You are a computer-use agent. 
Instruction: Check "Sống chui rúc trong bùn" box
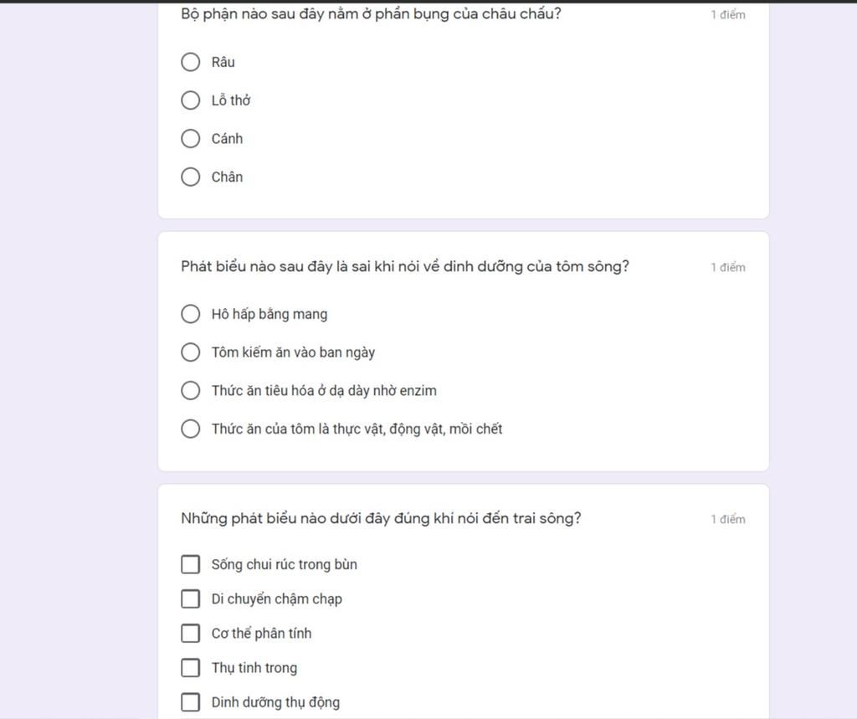click(x=190, y=564)
